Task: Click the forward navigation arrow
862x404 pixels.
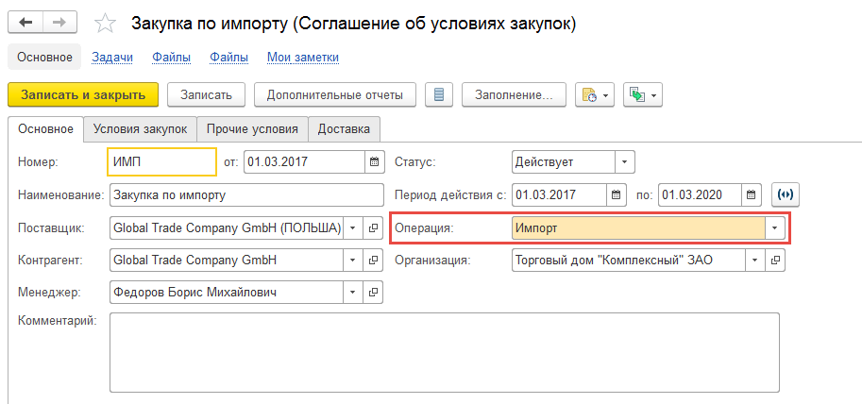Action: [x=59, y=22]
